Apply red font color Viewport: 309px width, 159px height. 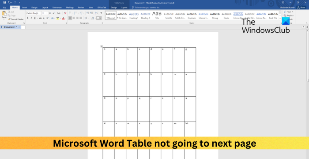coord(63,18)
